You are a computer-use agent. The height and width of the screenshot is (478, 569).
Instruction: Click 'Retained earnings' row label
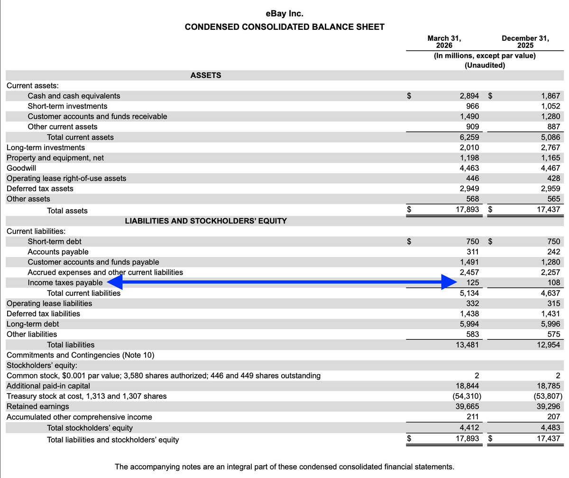pos(37,406)
